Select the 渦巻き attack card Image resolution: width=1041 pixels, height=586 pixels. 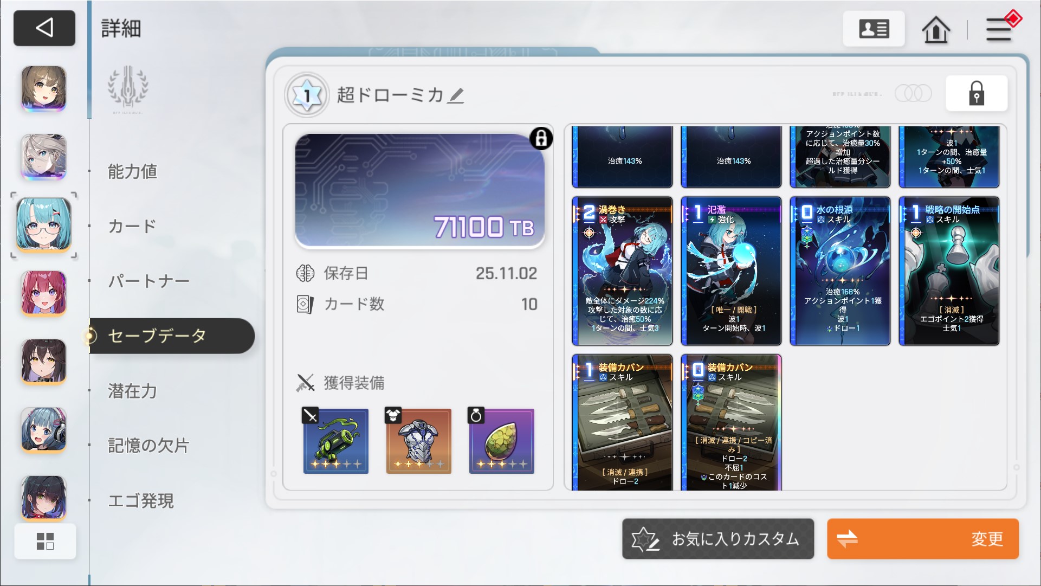click(623, 271)
